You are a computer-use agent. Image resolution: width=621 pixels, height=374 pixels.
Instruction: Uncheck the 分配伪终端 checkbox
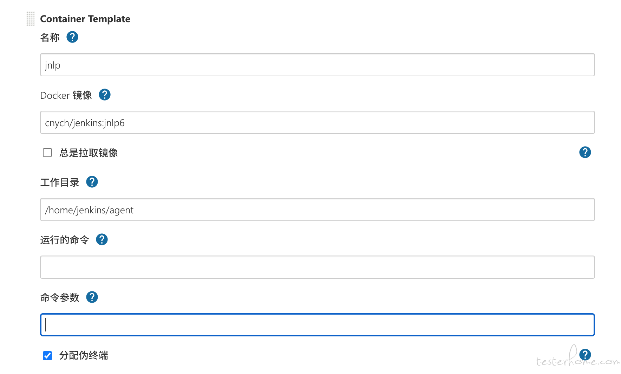click(x=47, y=356)
